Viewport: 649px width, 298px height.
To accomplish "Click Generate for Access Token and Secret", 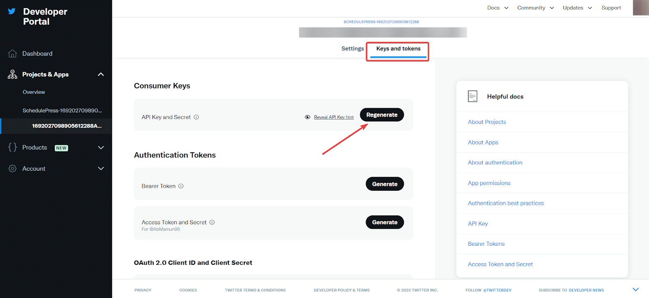I will tap(385, 222).
